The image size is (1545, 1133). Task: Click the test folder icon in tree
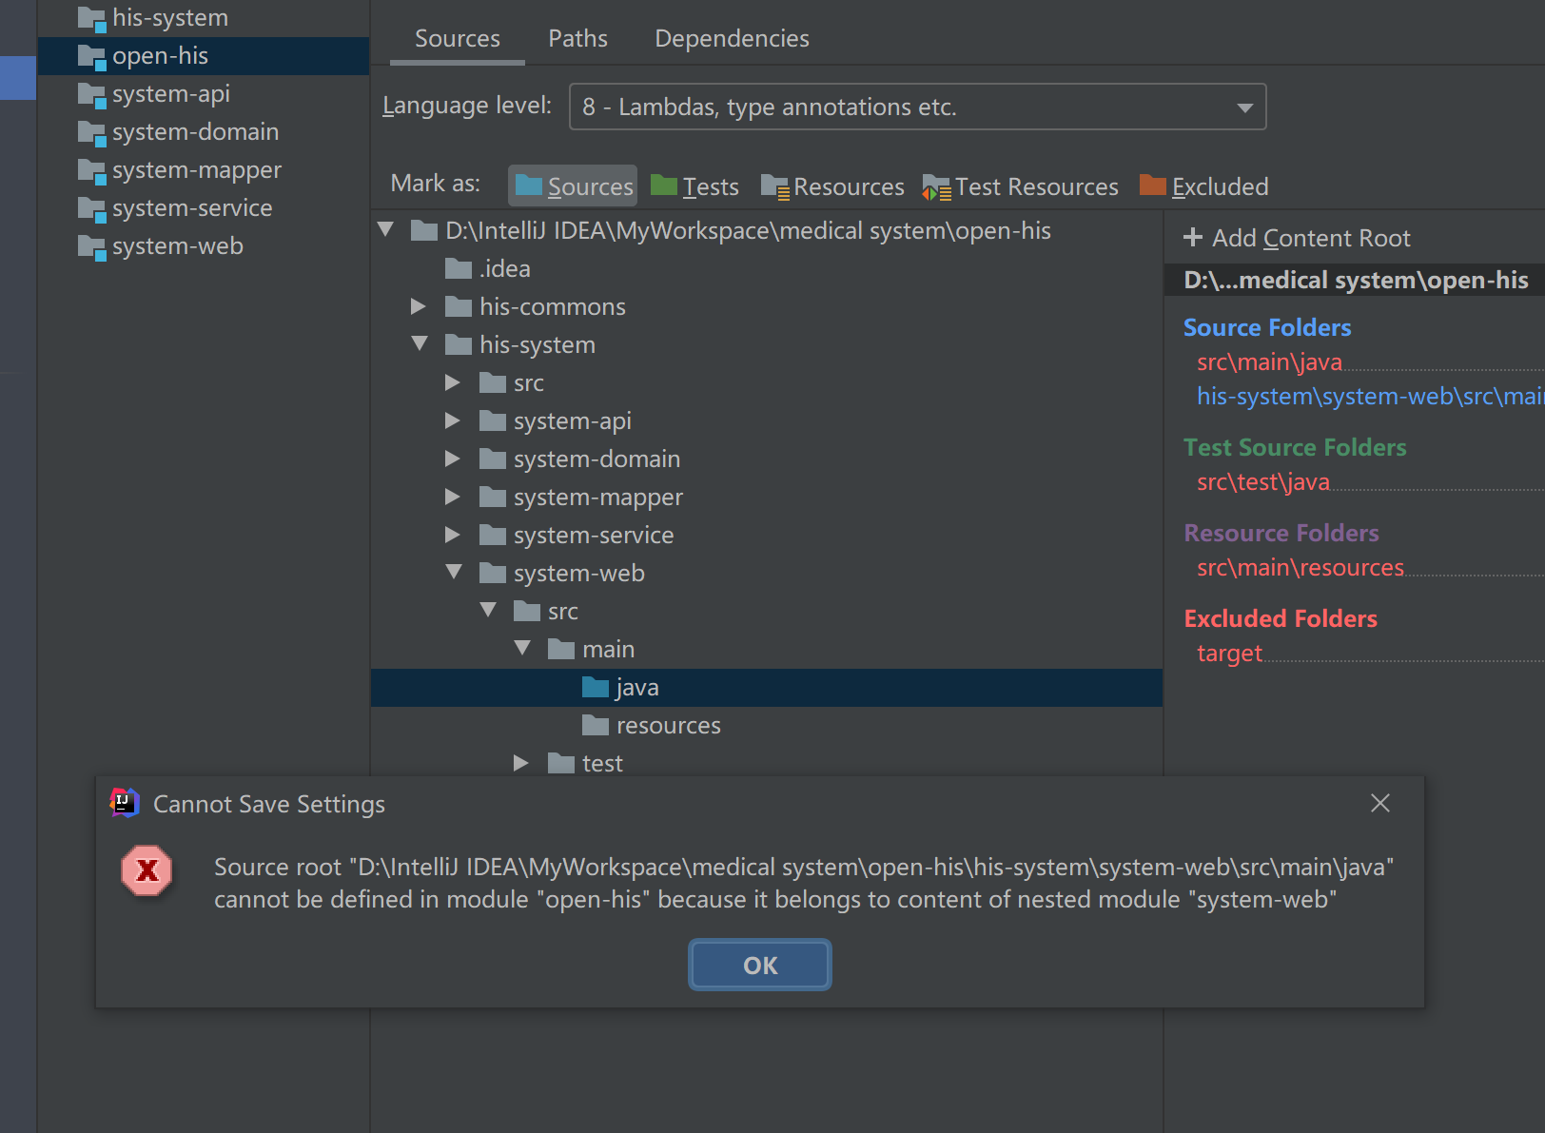click(x=561, y=763)
